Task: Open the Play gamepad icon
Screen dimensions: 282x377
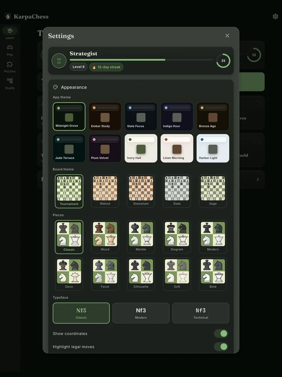Action: 10,47
